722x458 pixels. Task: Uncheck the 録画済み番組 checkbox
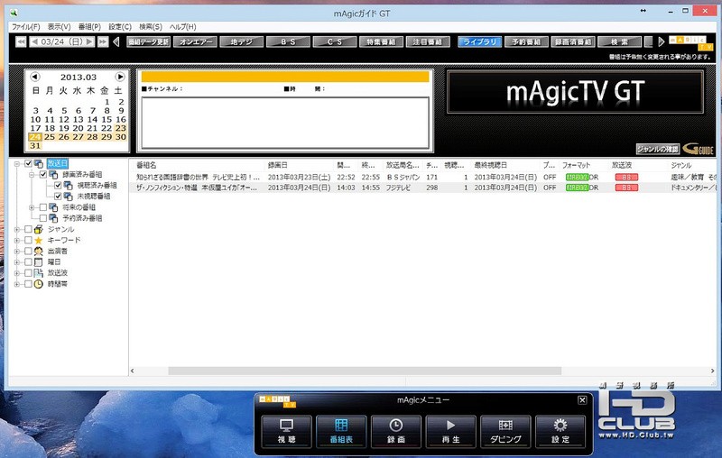(43, 174)
